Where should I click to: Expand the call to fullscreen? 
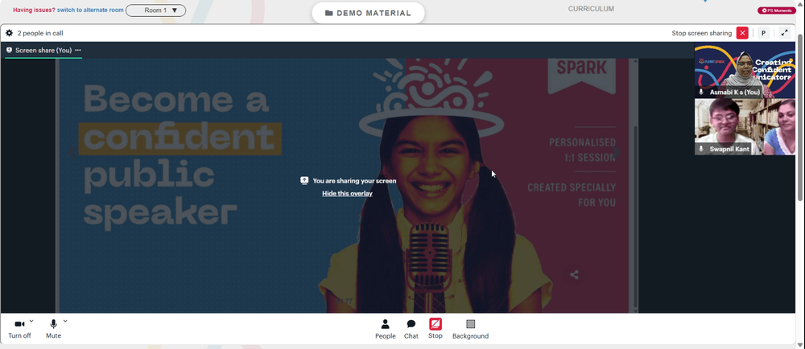784,33
